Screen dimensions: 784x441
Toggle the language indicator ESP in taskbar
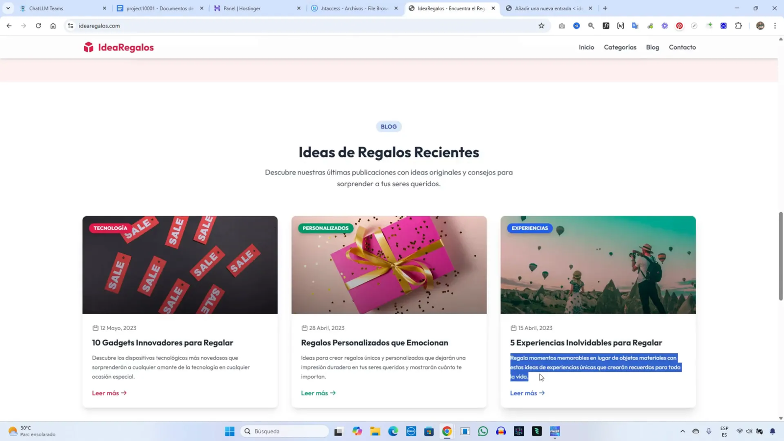(723, 431)
